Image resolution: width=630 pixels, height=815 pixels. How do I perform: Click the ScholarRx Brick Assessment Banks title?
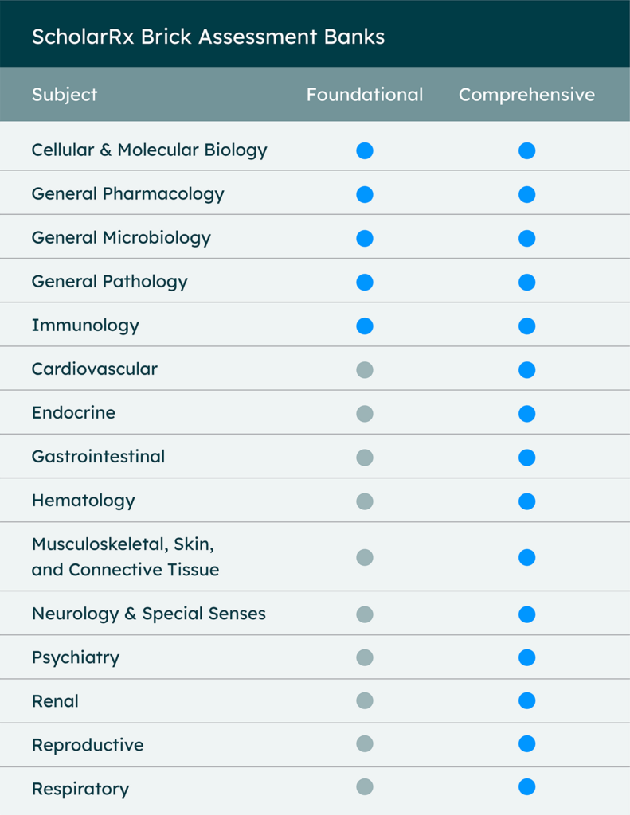point(208,37)
